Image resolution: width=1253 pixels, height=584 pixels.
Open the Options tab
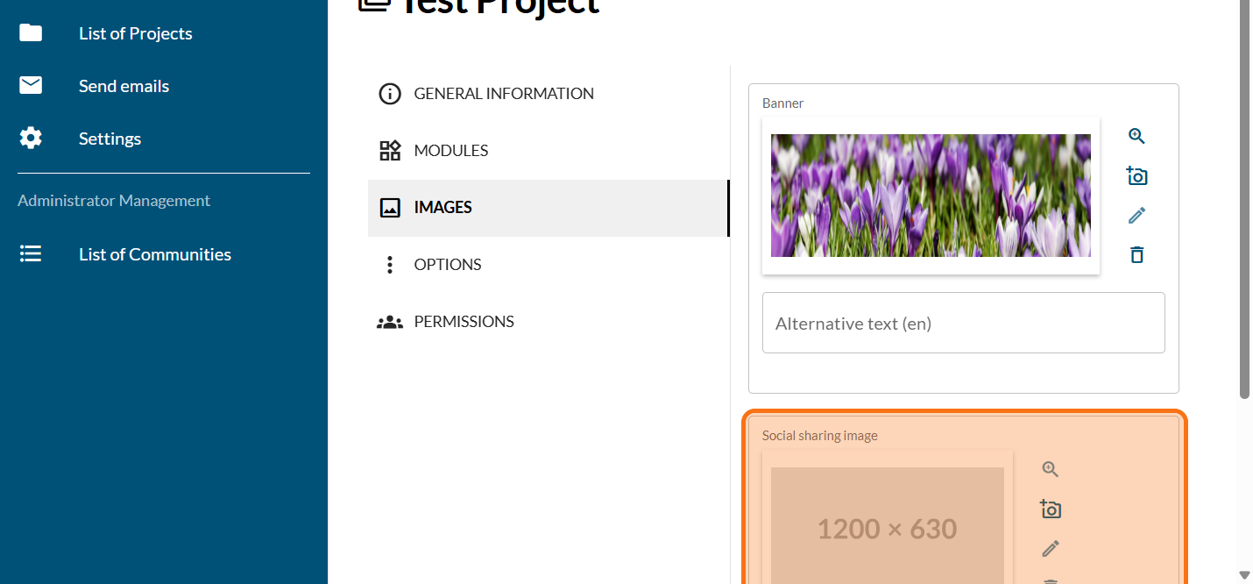[447, 265]
